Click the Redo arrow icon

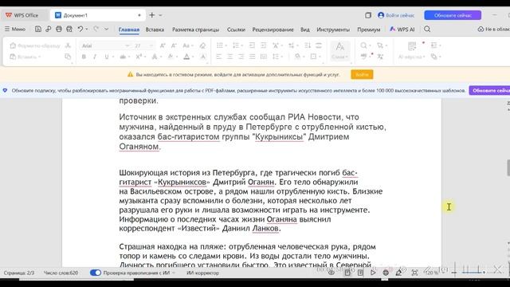pos(96,29)
